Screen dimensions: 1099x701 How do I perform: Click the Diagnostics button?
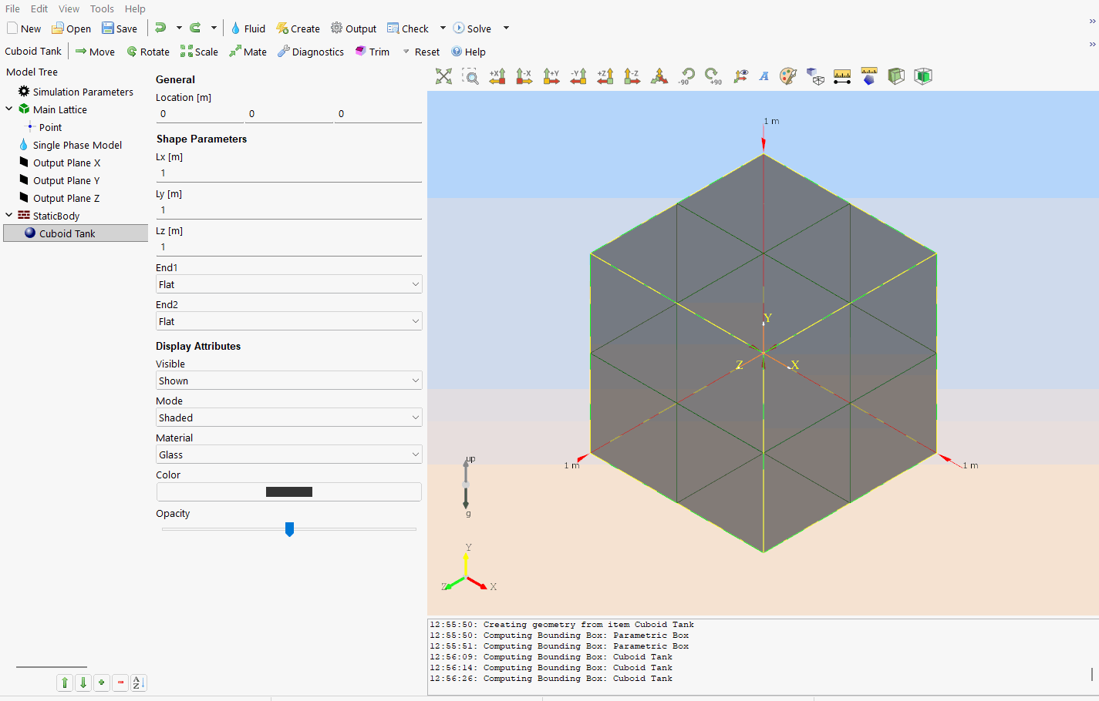click(311, 52)
